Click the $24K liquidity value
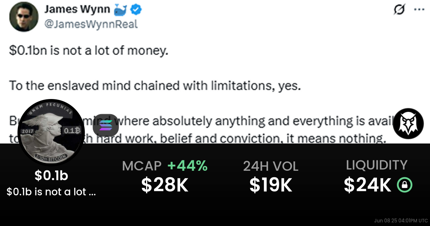The image size is (430, 226). coord(367,185)
